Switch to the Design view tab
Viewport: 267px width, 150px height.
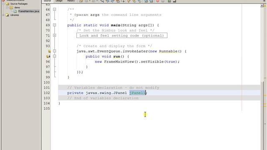(x=59, y=1)
